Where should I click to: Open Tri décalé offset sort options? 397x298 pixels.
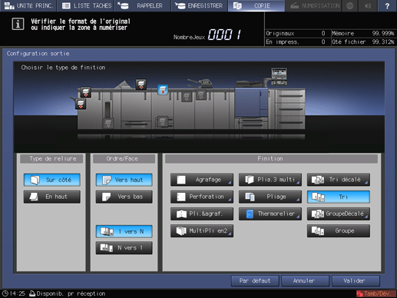(339, 180)
